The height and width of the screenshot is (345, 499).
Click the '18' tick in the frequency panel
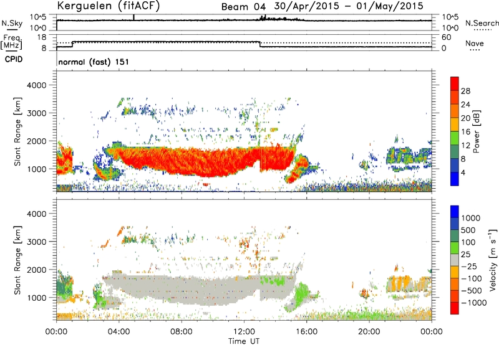coord(42,37)
